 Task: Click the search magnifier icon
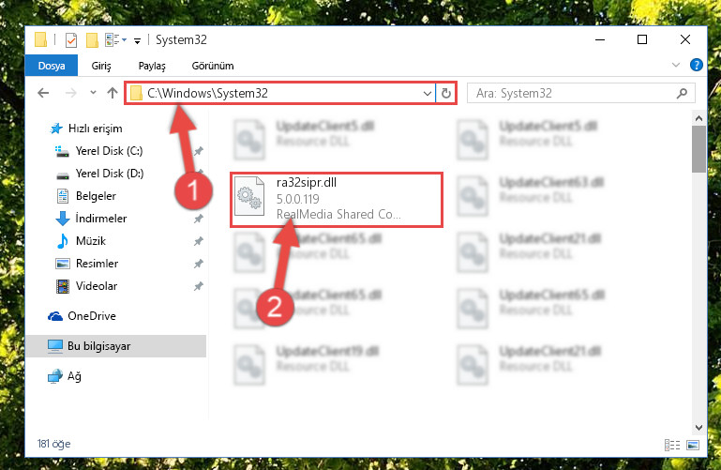[682, 94]
